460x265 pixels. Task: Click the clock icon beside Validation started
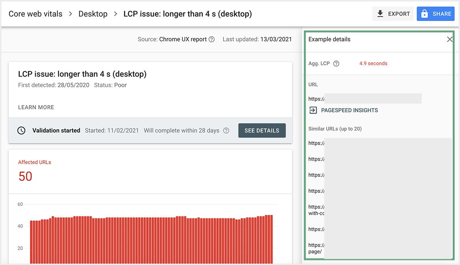click(22, 130)
